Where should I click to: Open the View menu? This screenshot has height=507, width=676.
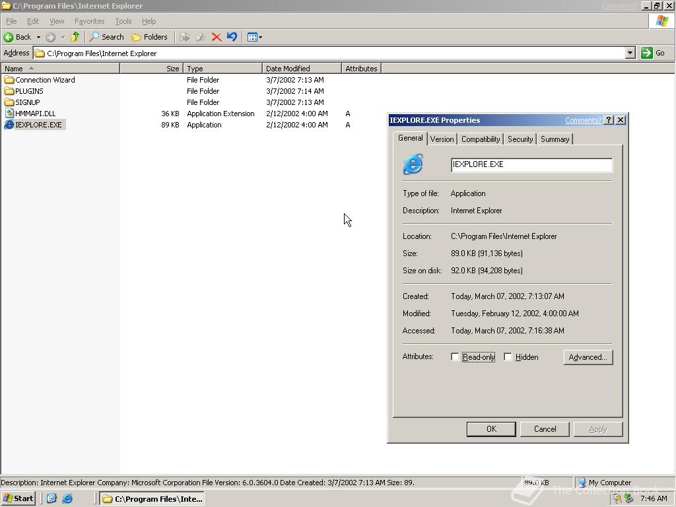(57, 21)
